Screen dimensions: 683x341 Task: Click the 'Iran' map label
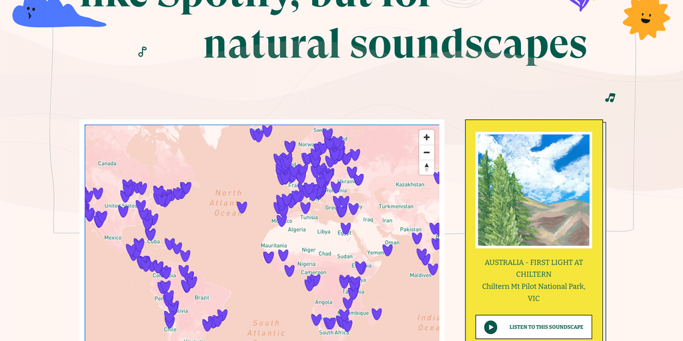pyautogui.click(x=388, y=220)
